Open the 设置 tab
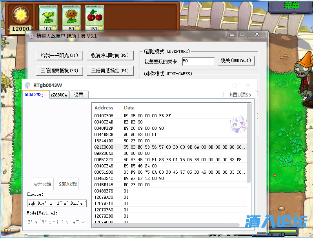Screen dimensions: 313x238 tap(79, 95)
